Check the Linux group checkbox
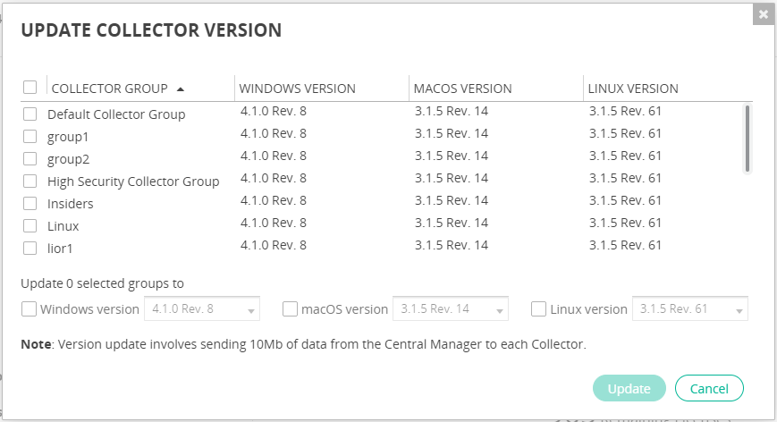This screenshot has height=422, width=777. (x=30, y=226)
